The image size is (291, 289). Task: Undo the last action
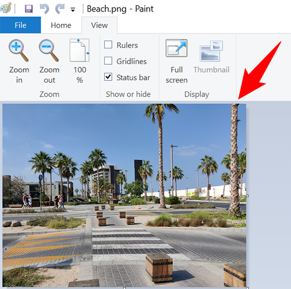point(44,9)
